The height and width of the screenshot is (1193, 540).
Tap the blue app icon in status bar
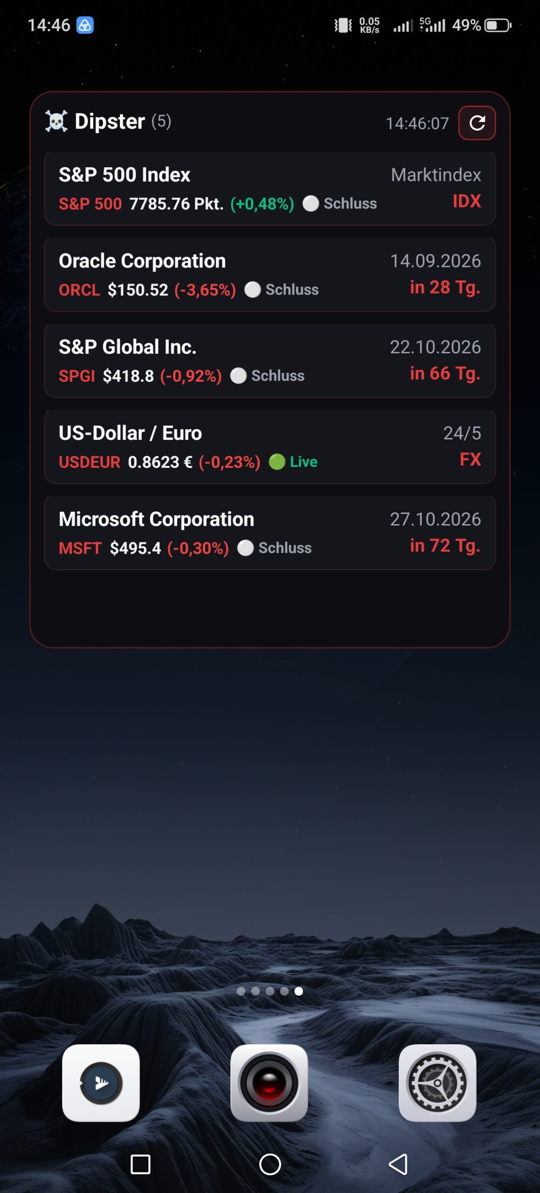coord(85,25)
